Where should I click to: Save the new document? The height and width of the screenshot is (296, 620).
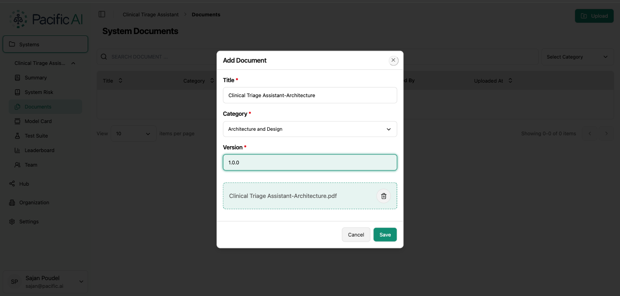point(384,234)
